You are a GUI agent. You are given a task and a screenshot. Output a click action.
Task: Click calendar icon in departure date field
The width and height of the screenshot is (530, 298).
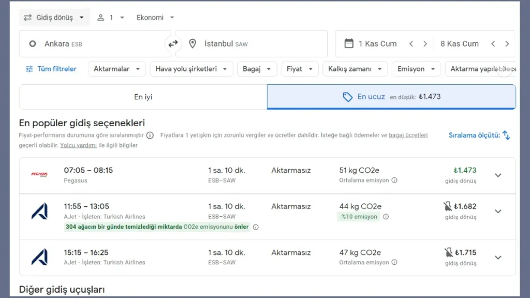pyautogui.click(x=349, y=43)
